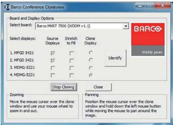173x125 pixels.
Task: Select Clone Display radio for 1. MFGD 5421
Action: 91,53
